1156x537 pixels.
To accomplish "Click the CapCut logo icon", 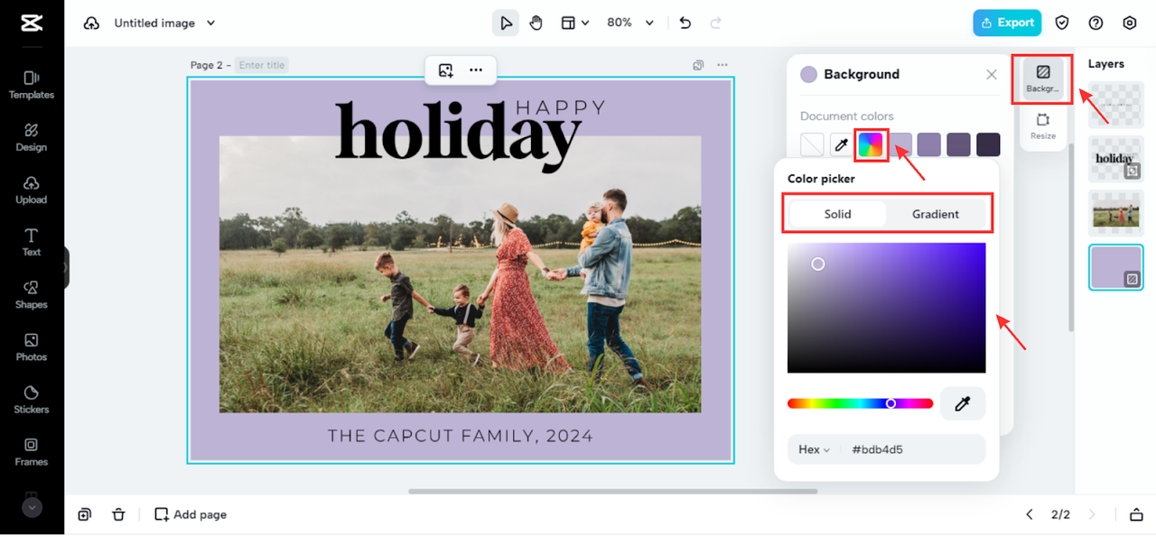I will coord(32,23).
